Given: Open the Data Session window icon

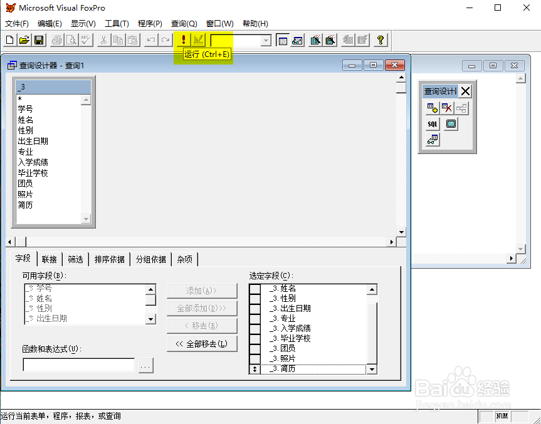Looking at the screenshot, I should [x=297, y=40].
